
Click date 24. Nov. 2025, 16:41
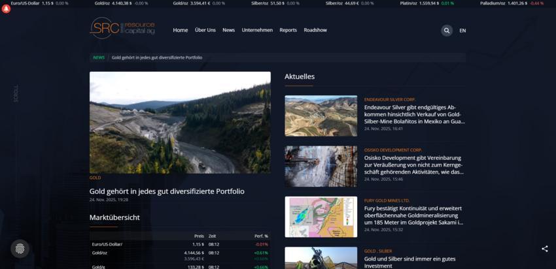pyautogui.click(x=383, y=129)
